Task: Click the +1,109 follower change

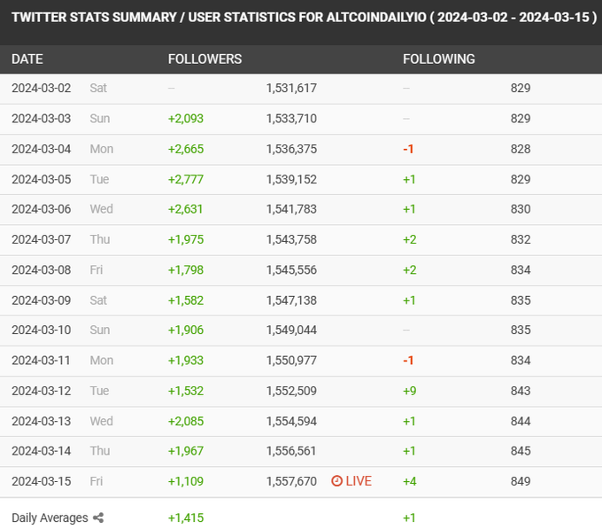Action: tap(186, 481)
